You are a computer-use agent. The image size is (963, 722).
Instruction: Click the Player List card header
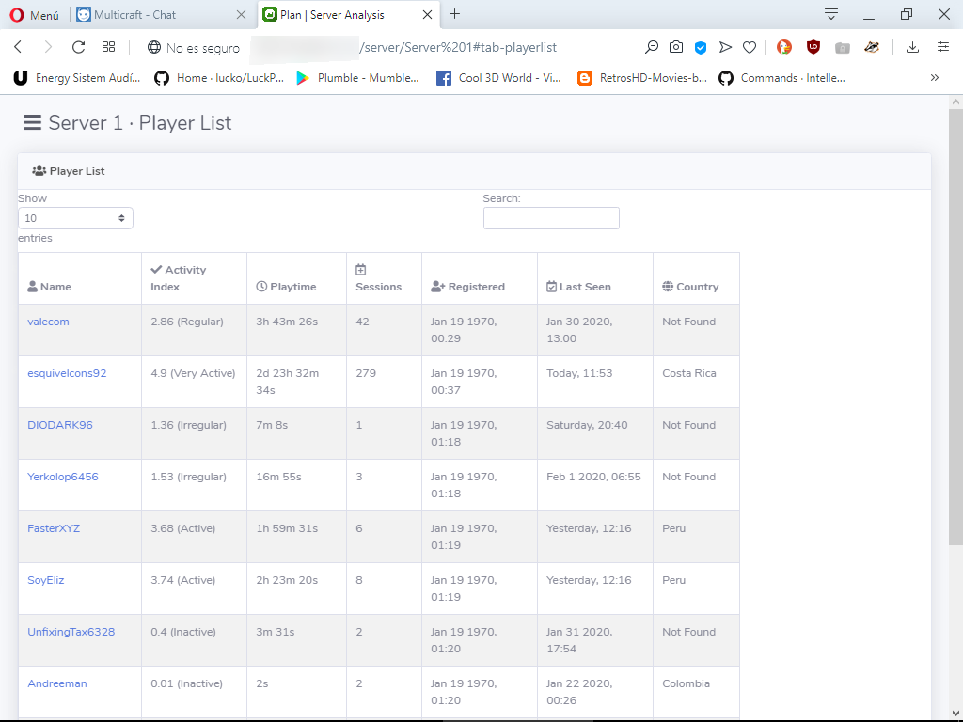coord(474,171)
